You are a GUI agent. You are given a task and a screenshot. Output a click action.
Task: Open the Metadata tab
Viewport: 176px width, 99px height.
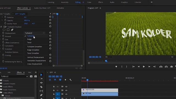[60, 8]
